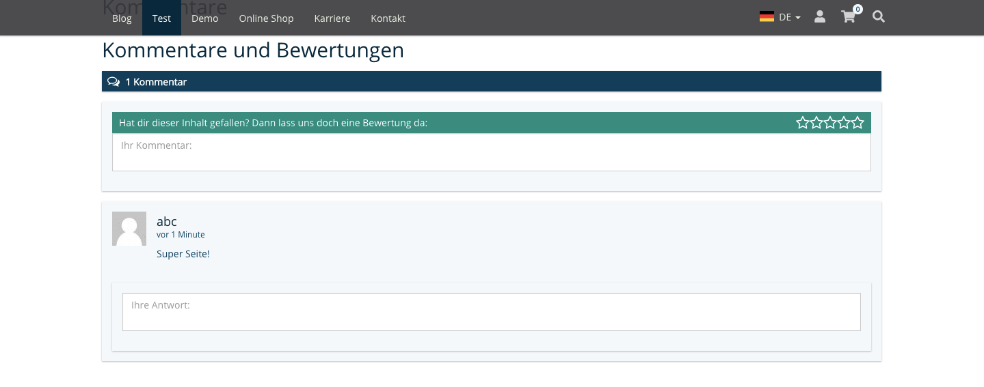Open the shopping cart icon
The image size is (984, 387).
click(x=849, y=17)
